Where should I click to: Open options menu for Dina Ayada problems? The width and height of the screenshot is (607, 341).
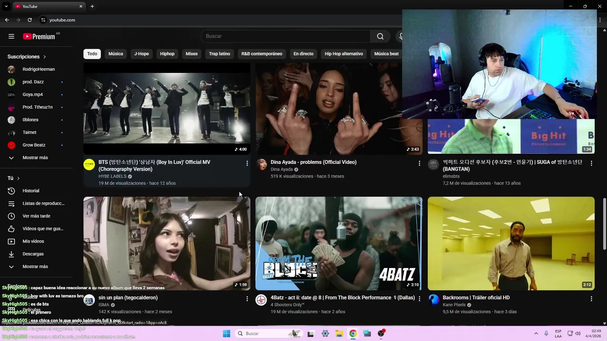point(419,163)
